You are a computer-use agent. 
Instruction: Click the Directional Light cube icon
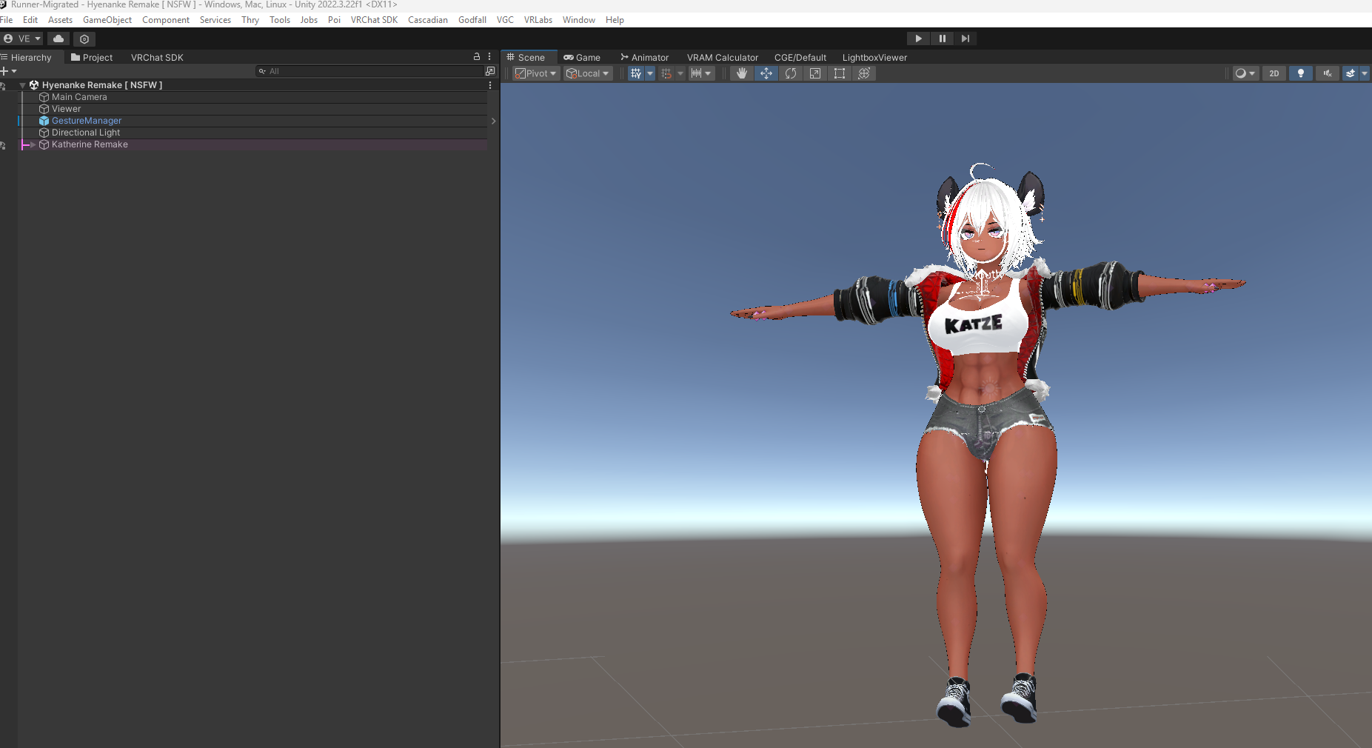point(44,133)
